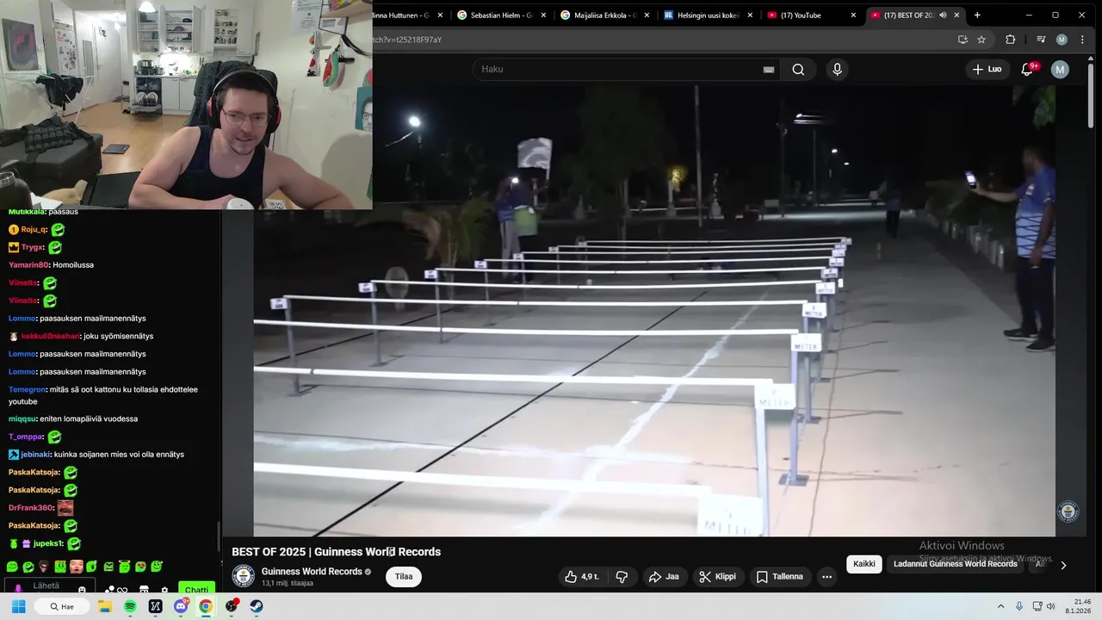The width and height of the screenshot is (1102, 620).
Task: Click the YouTube search magnifier button
Action: [798, 70]
